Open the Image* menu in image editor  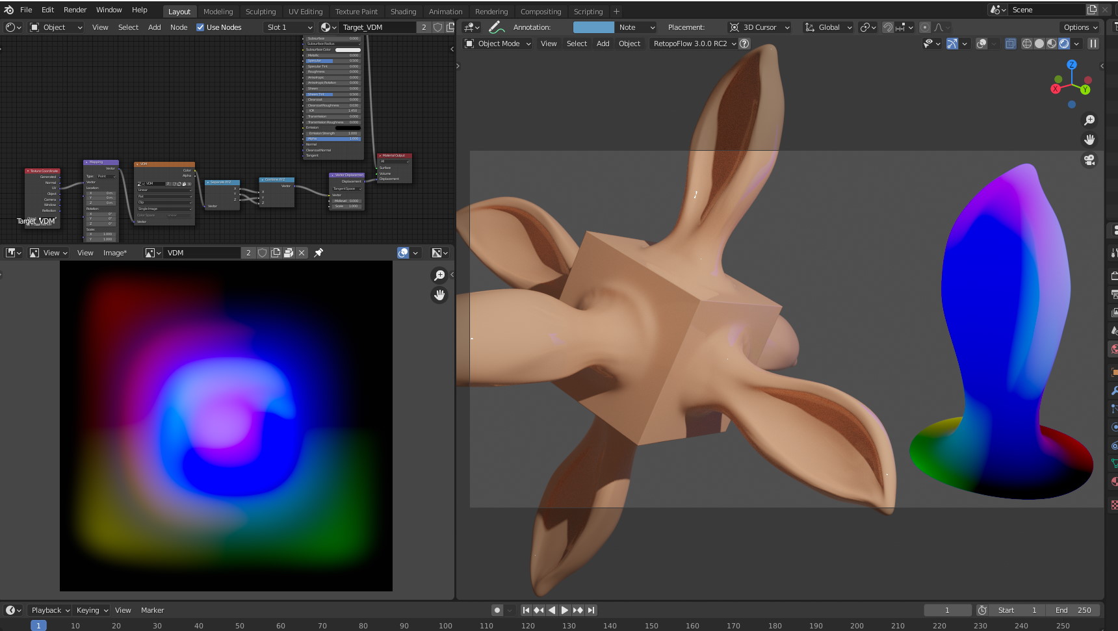[115, 253]
